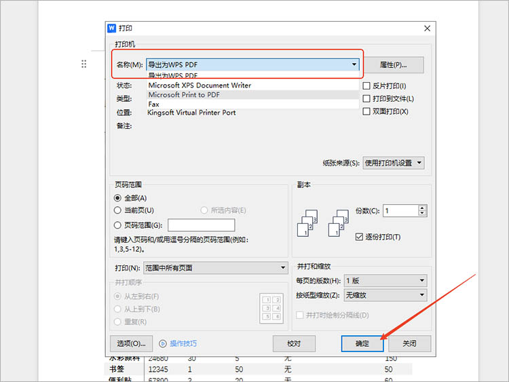The width and height of the screenshot is (509, 382).
Task: Select 全部(A) page range radio
Action: pos(117,198)
